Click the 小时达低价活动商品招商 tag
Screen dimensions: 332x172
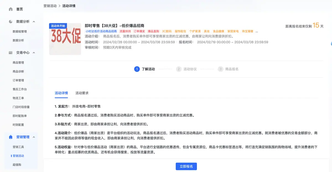click(x=101, y=31)
